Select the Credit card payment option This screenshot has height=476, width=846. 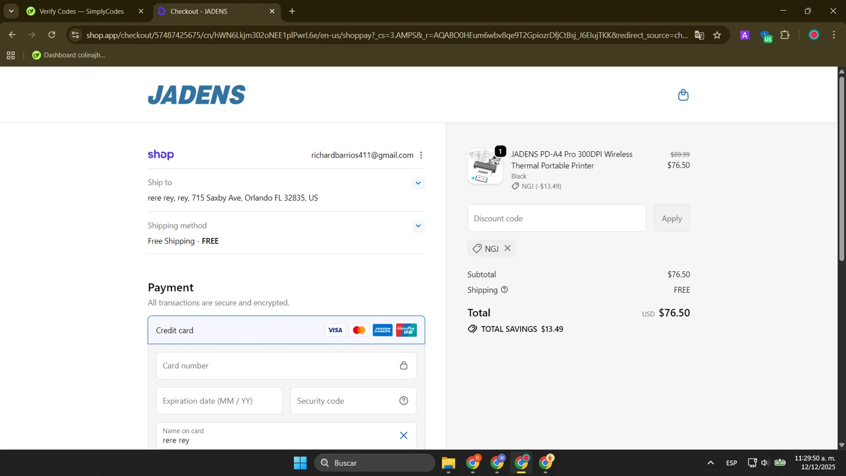coord(287,330)
